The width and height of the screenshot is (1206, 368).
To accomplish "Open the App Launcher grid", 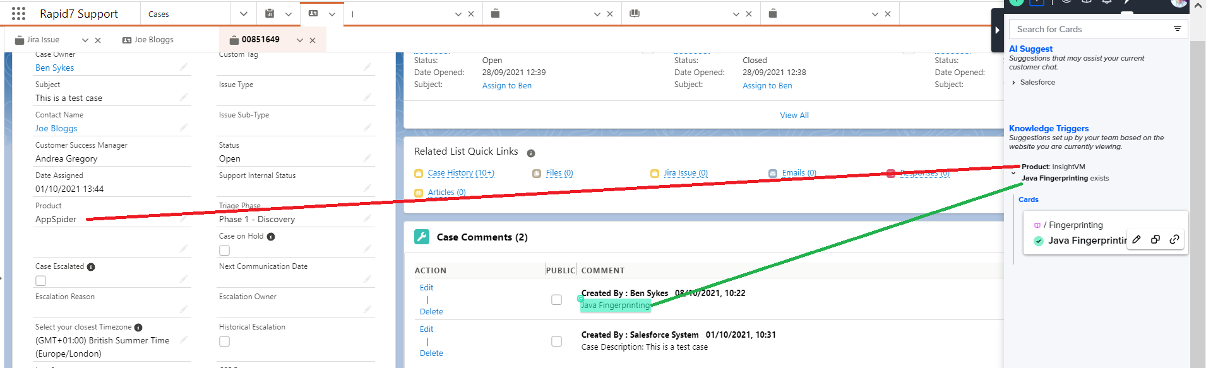I will coord(19,13).
